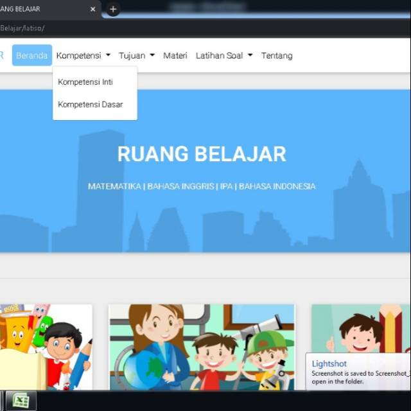The height and width of the screenshot is (411, 411).
Task: Go to the Beranda home page
Action: point(31,56)
